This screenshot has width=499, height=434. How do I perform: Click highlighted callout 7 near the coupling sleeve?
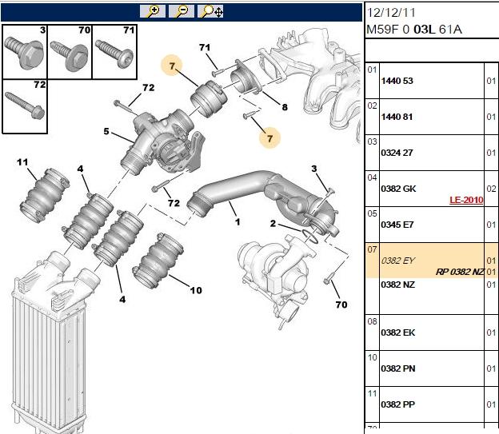click(x=172, y=66)
